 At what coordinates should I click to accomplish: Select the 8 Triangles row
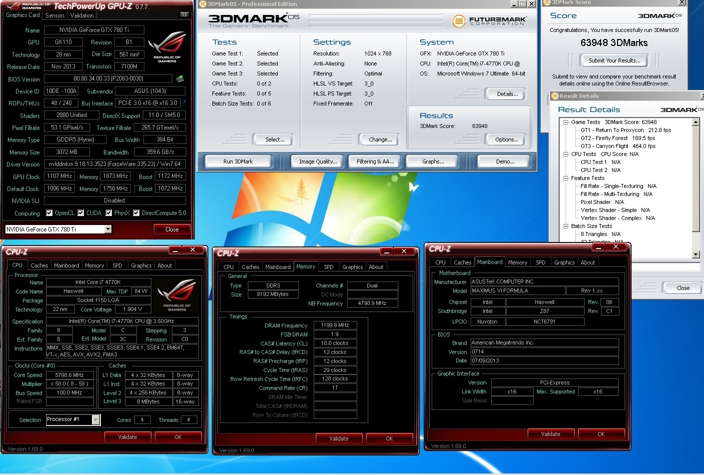pyautogui.click(x=601, y=234)
